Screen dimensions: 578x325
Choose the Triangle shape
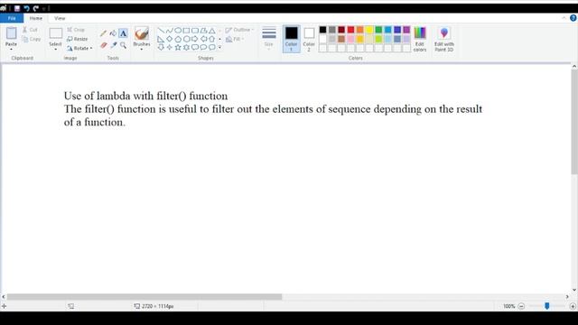pos(212,31)
